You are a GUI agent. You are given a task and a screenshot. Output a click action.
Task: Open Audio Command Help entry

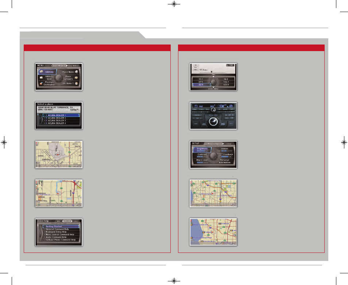(x=61, y=237)
